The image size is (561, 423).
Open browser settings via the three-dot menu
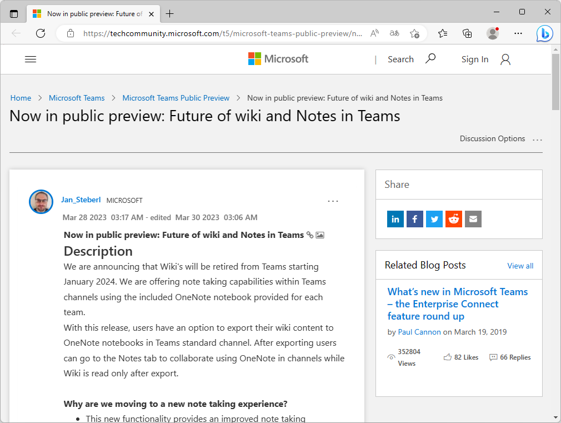[518, 33]
